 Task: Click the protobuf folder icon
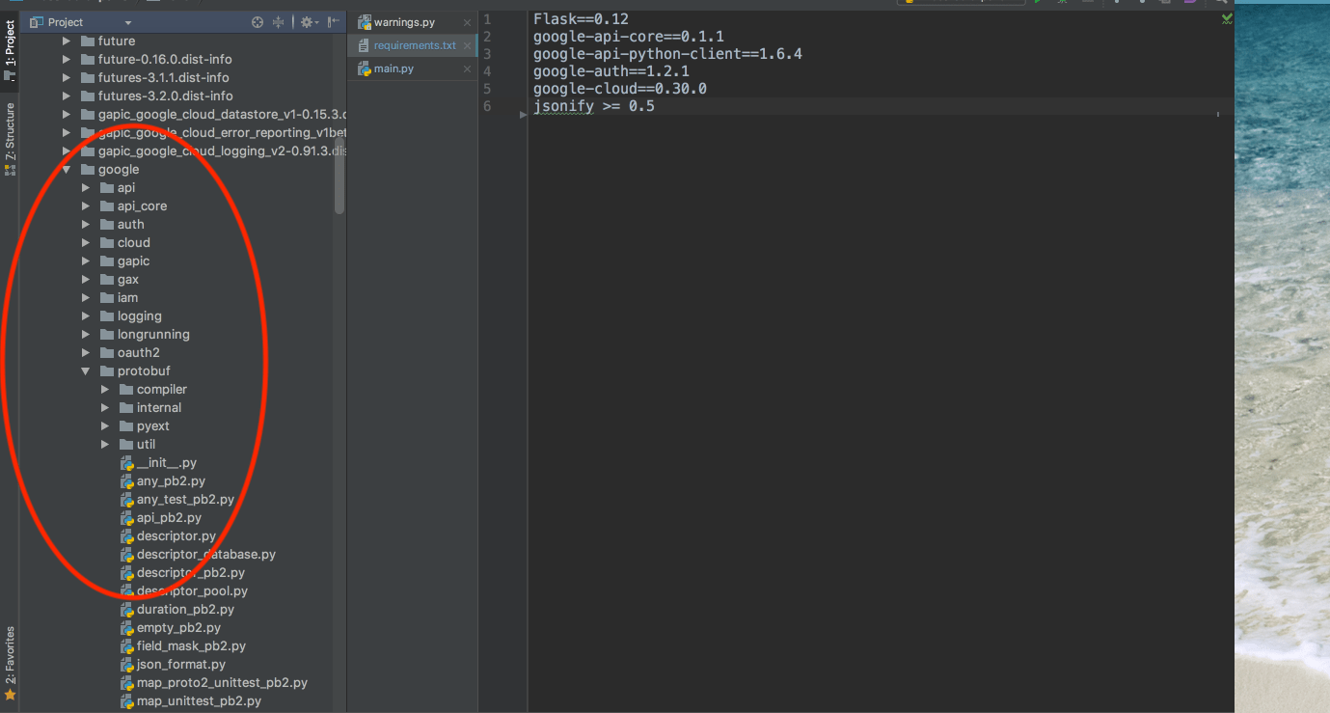(107, 371)
